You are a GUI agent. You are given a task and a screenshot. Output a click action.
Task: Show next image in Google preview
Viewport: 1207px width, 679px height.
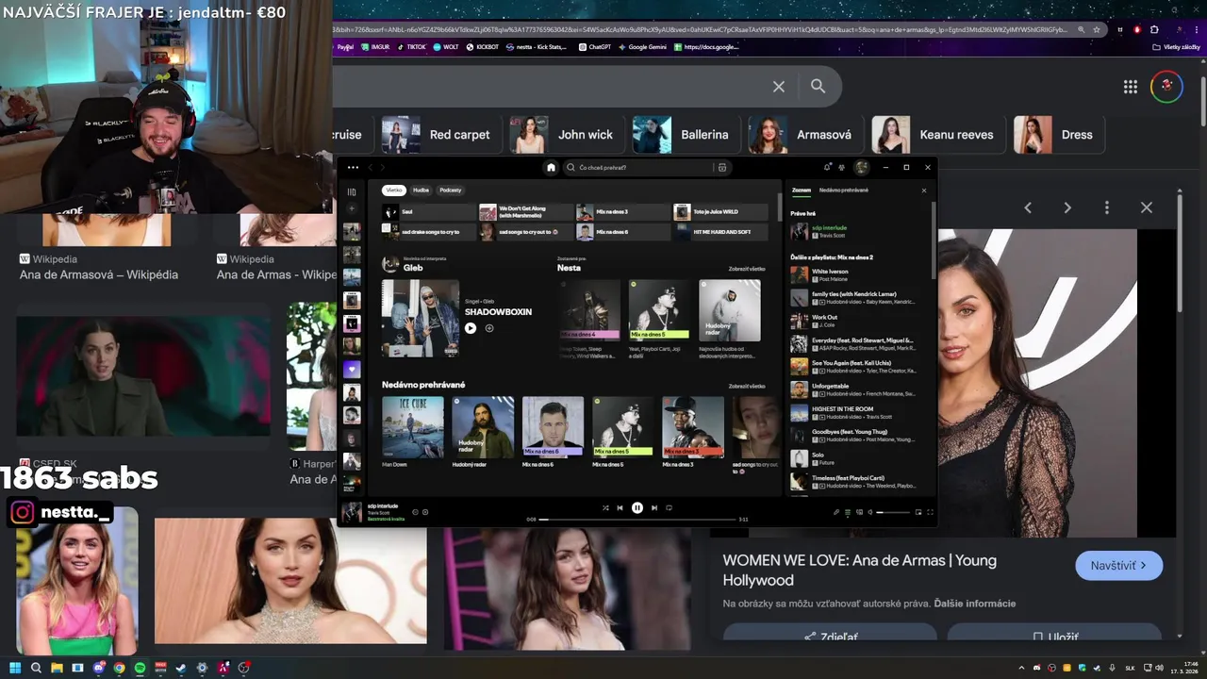point(1067,207)
